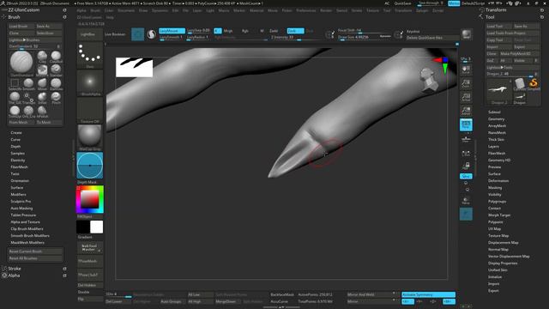This screenshot has height=309, width=549.
Task: Select the Cylinder3D tool thumbnail
Action: pos(520,84)
